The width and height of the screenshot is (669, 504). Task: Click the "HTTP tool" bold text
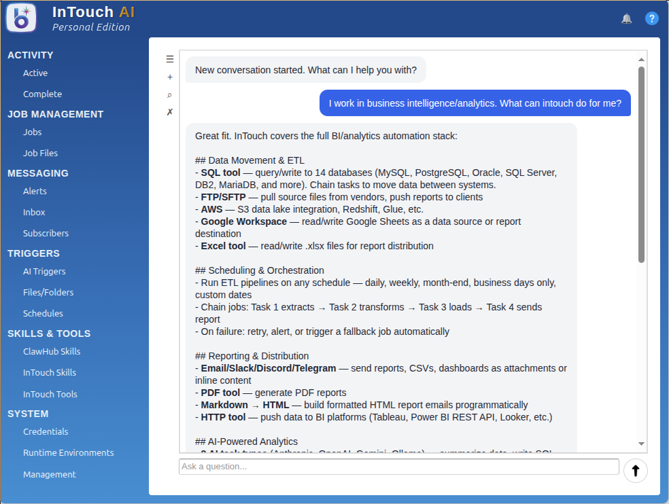pos(223,417)
